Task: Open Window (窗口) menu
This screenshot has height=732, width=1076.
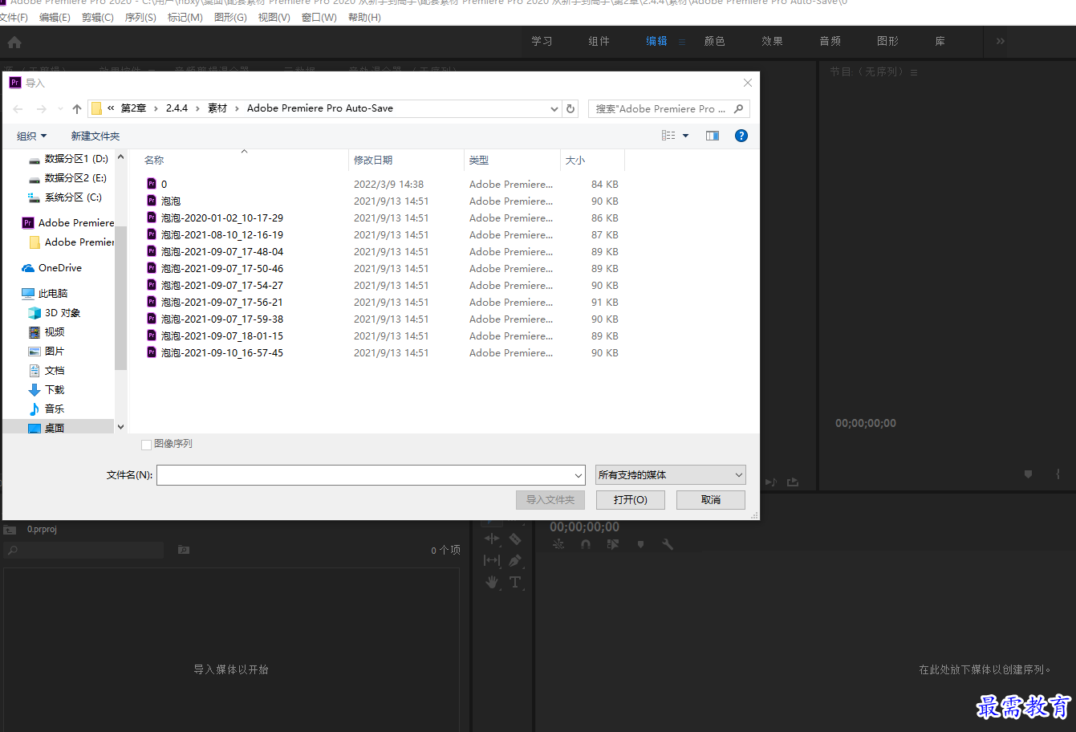Action: click(319, 17)
